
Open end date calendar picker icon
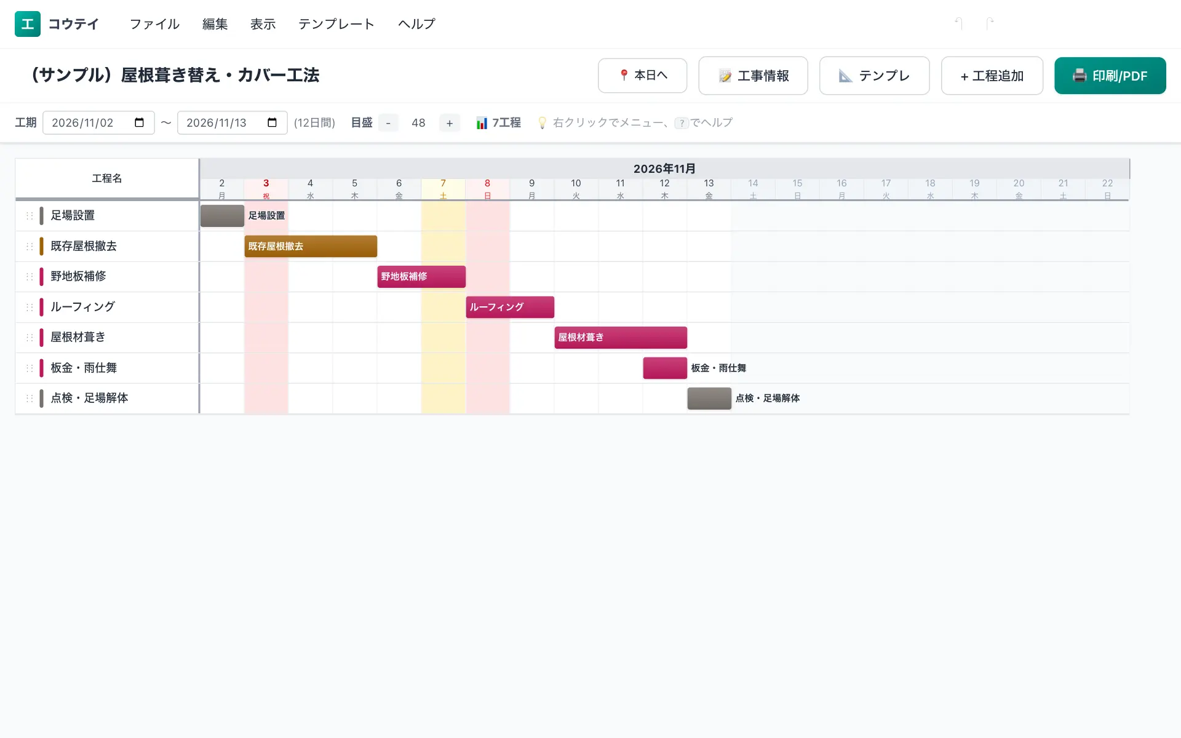coord(272,122)
